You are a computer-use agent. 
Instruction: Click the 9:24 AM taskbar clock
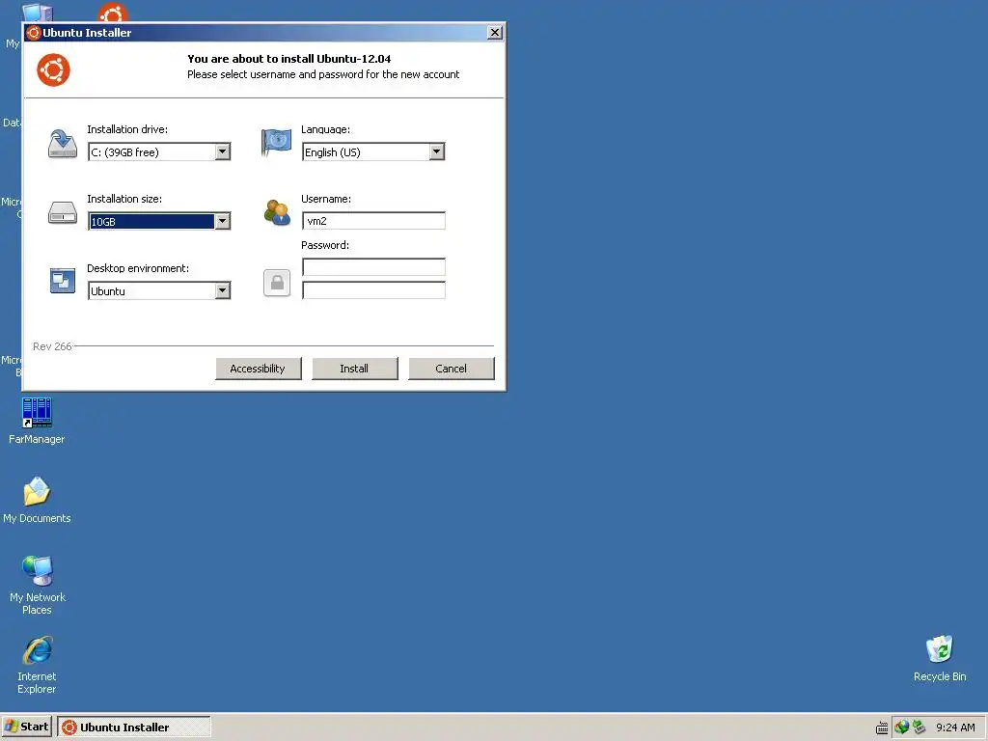click(955, 727)
